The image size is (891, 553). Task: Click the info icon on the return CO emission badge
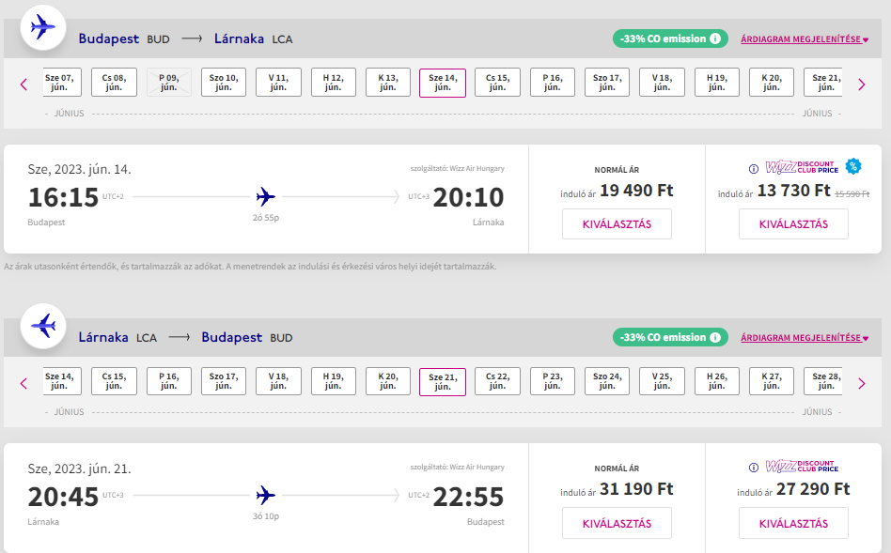click(x=715, y=337)
